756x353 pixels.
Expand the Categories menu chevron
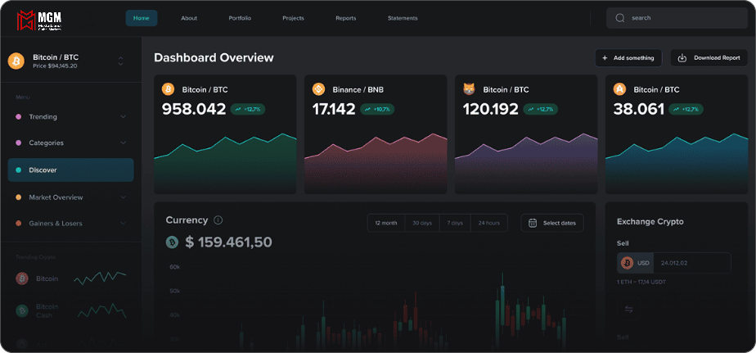123,143
